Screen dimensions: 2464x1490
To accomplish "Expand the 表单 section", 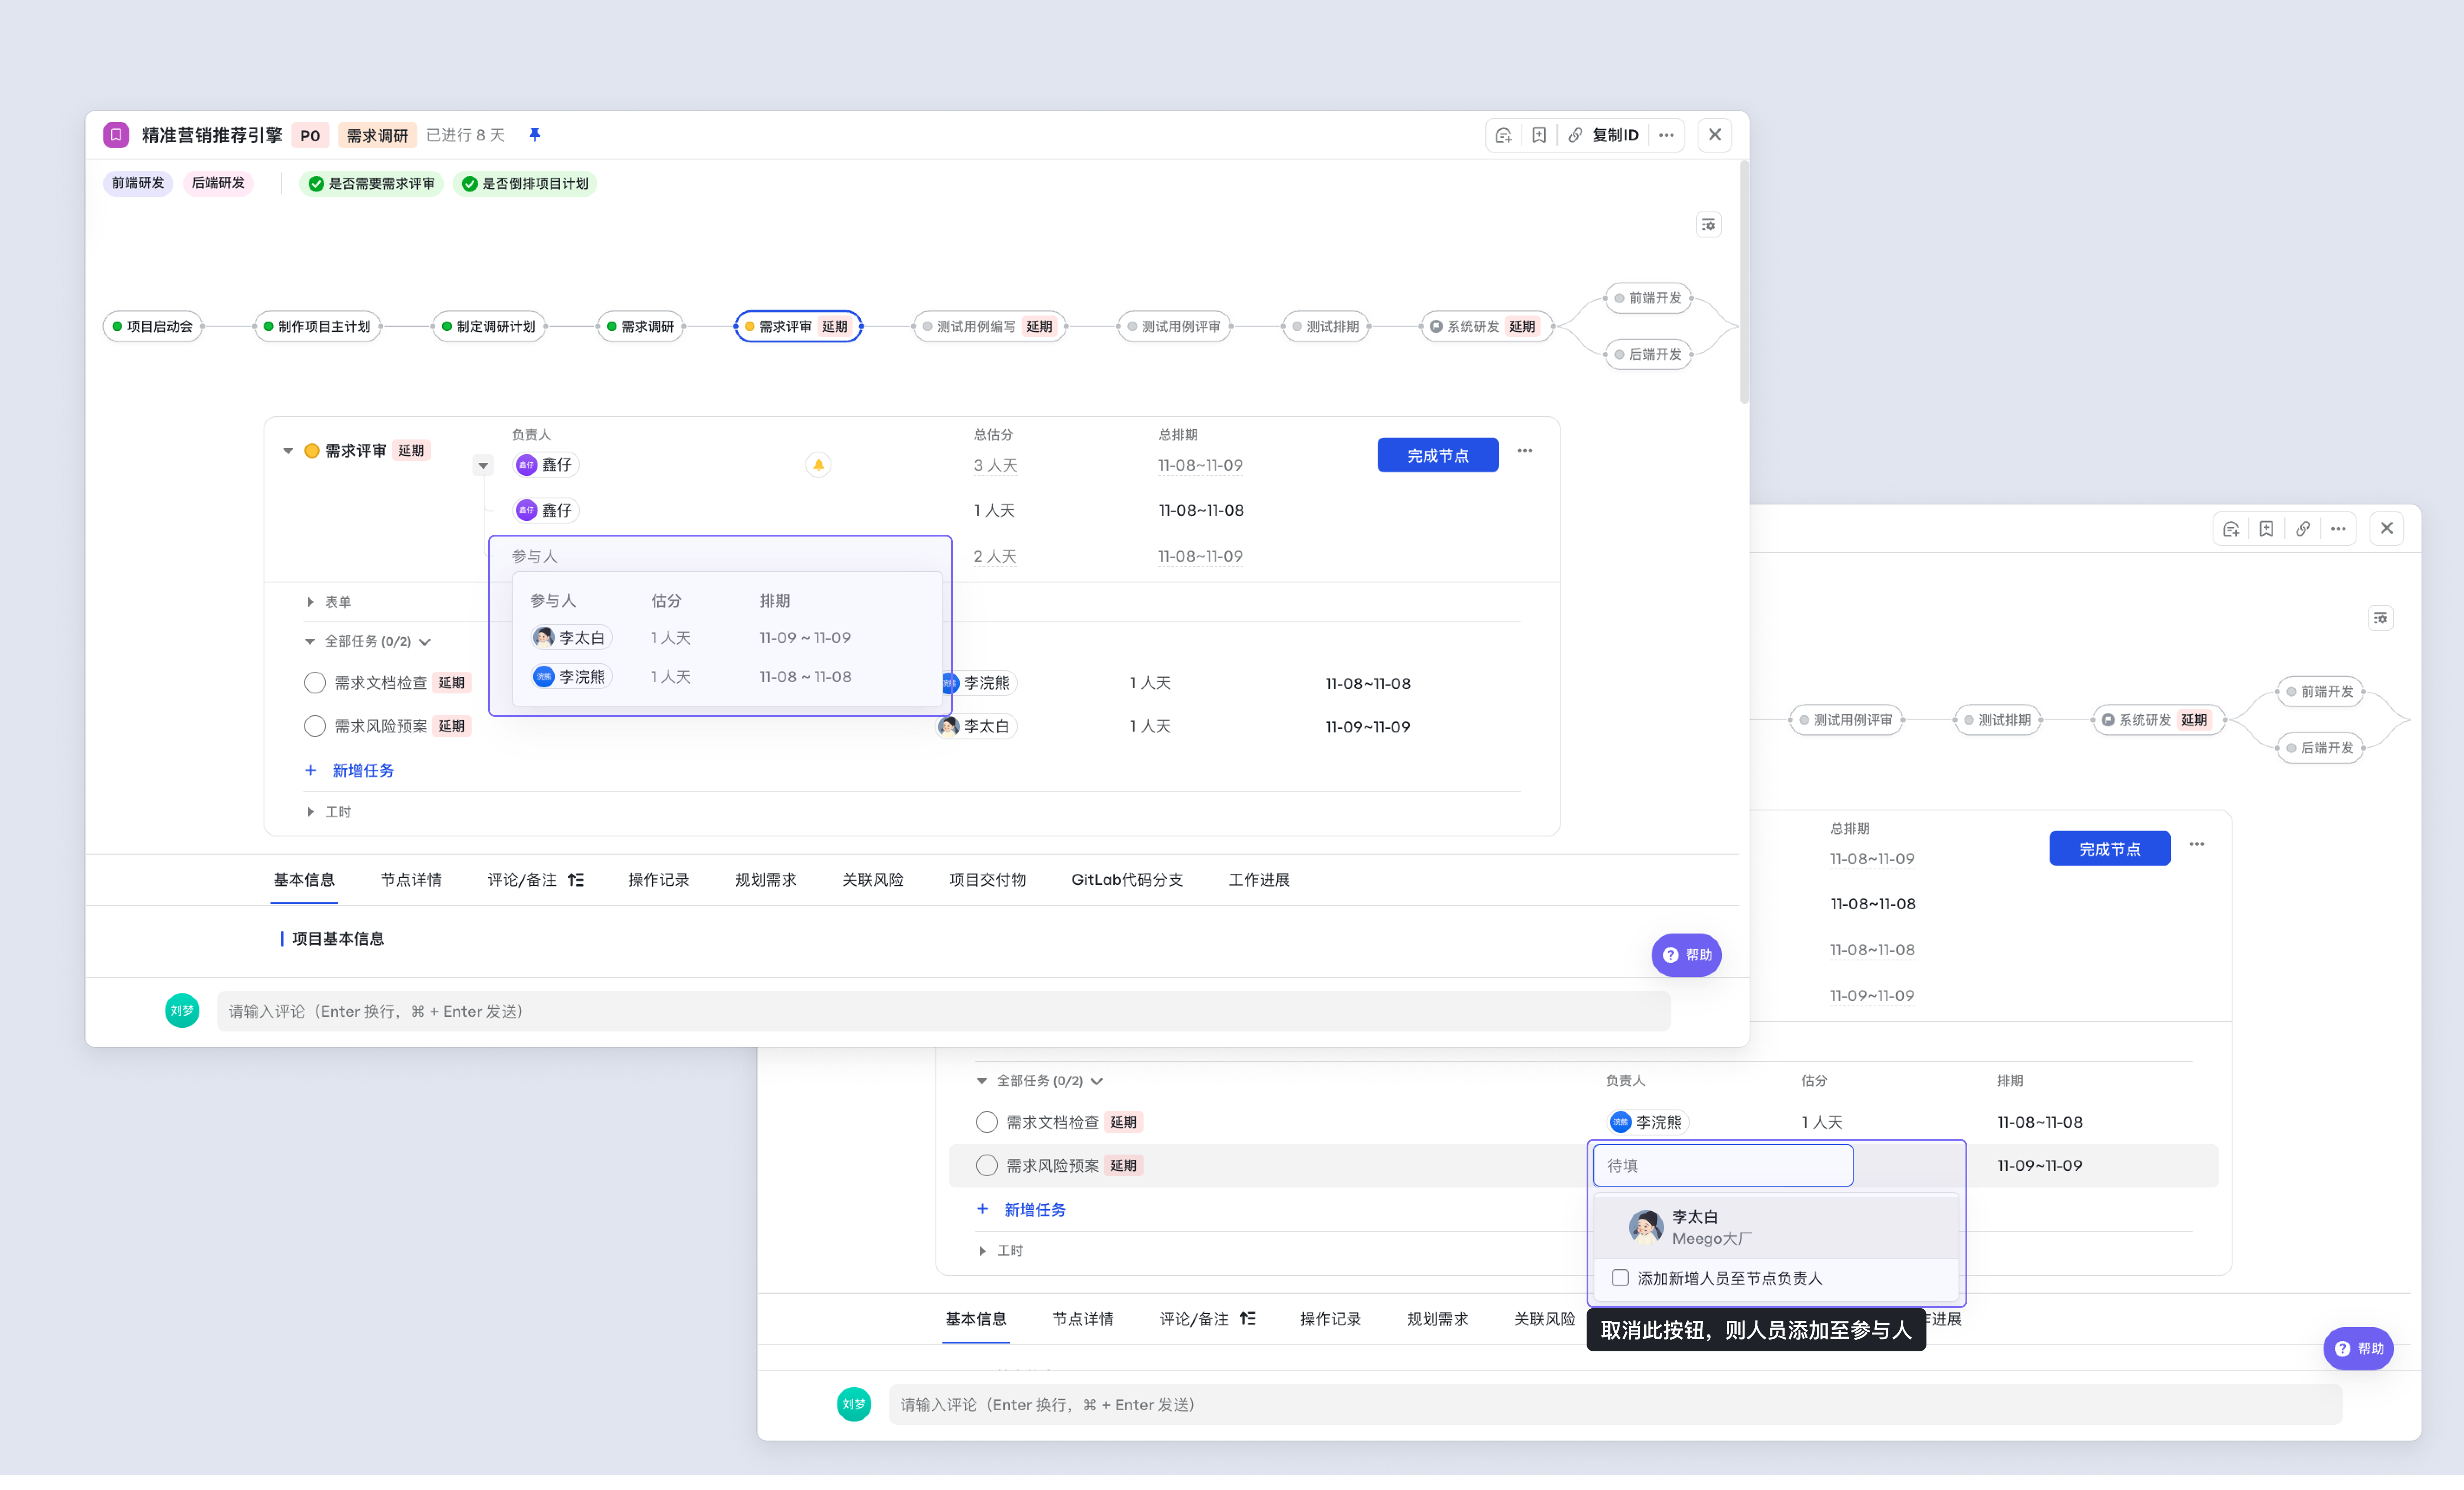I will pos(310,602).
